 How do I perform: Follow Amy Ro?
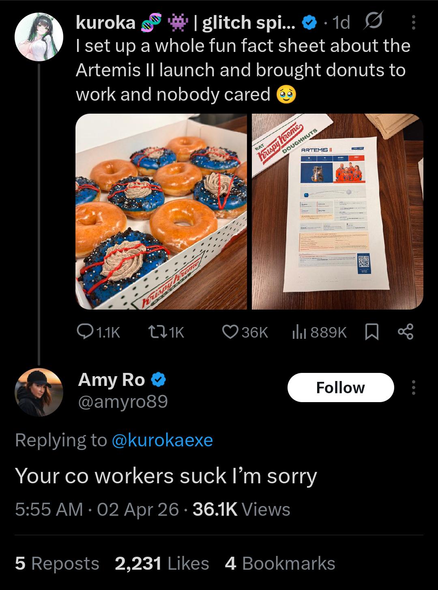coord(340,388)
